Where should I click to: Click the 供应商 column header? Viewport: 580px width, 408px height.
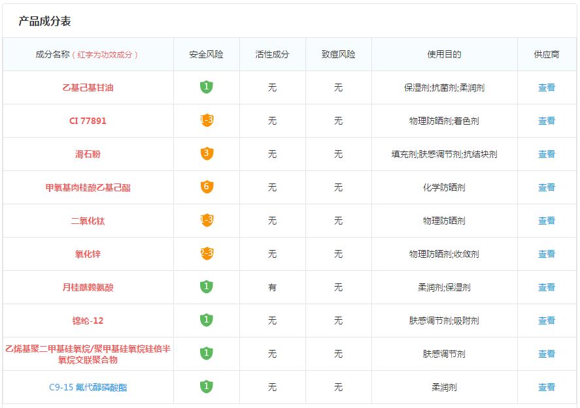tap(547, 54)
